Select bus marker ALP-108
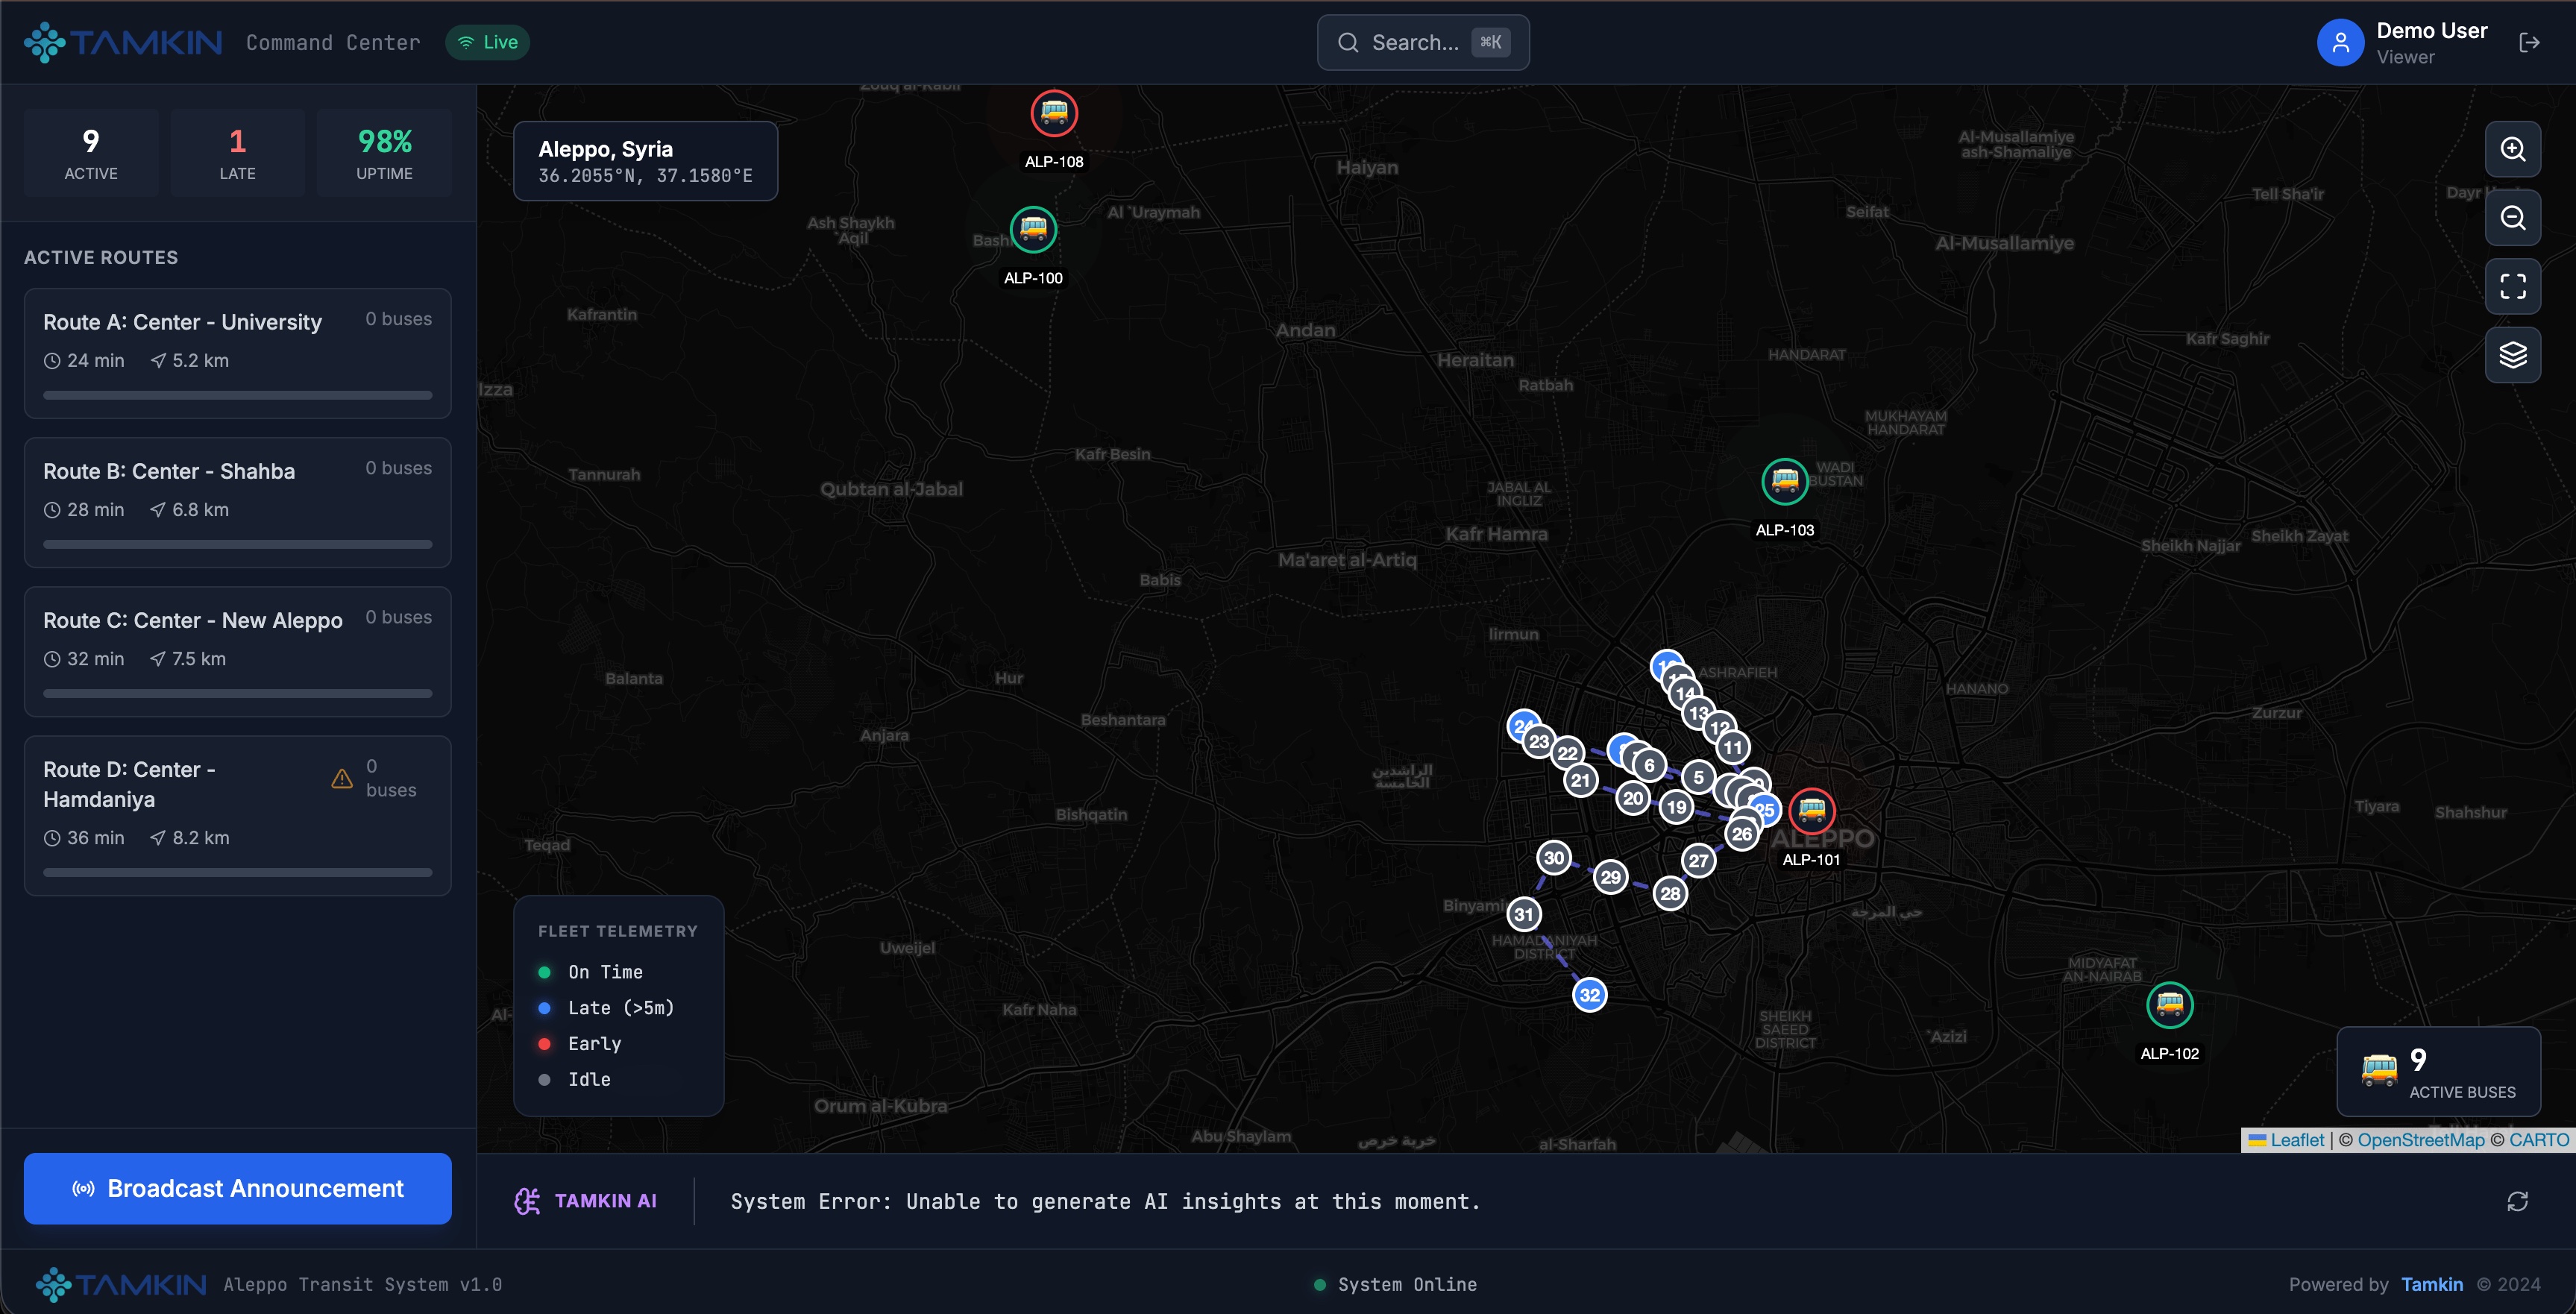Image resolution: width=2576 pixels, height=1314 pixels. (1053, 113)
